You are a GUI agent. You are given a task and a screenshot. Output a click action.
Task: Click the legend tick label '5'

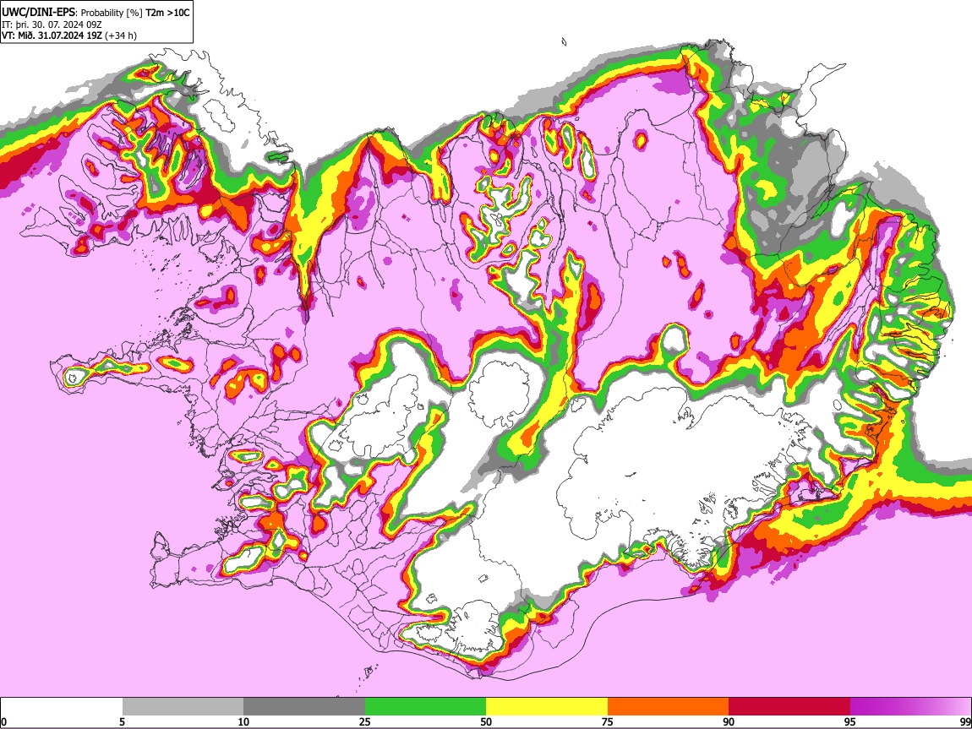tap(122, 721)
